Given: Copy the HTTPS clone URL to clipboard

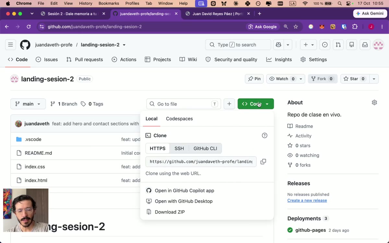Looking at the screenshot, I should coord(263,161).
